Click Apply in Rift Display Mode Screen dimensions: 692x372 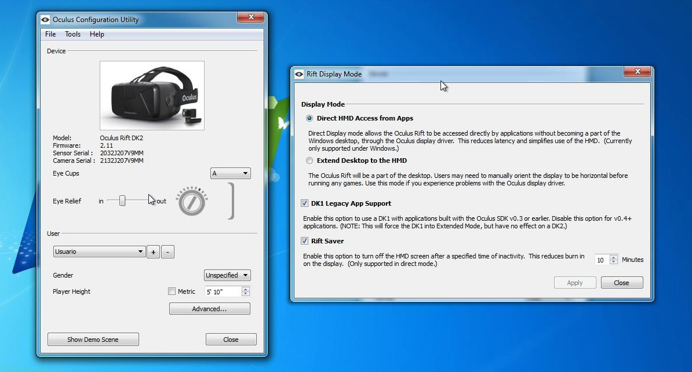575,283
